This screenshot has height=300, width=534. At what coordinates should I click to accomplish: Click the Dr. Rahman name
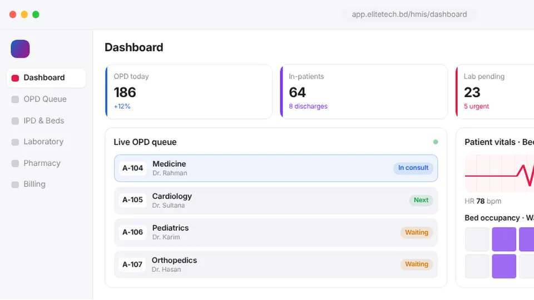170,173
